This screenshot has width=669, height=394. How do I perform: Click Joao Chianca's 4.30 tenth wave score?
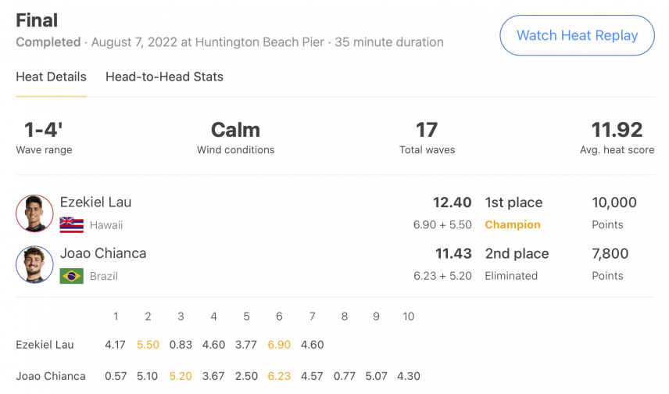pyautogui.click(x=408, y=376)
